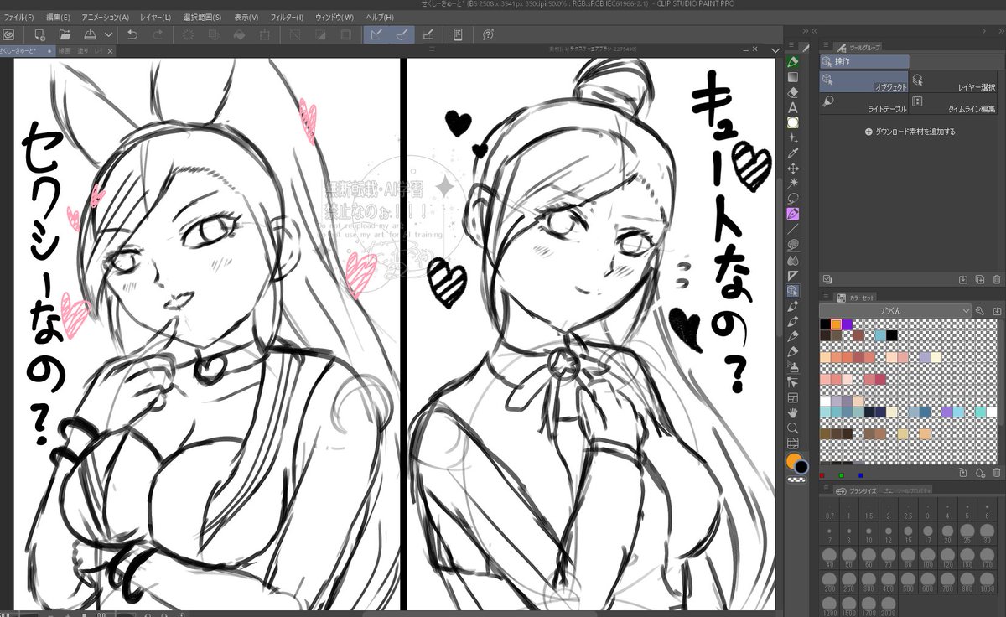Viewport: 1006px width, 617px height.
Task: Click ダウンロード素材を追加する link
Action: point(910,132)
